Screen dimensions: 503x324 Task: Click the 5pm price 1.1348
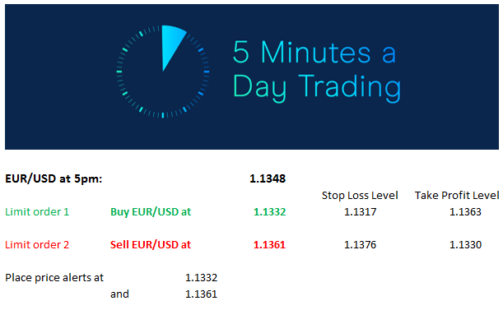[268, 178]
